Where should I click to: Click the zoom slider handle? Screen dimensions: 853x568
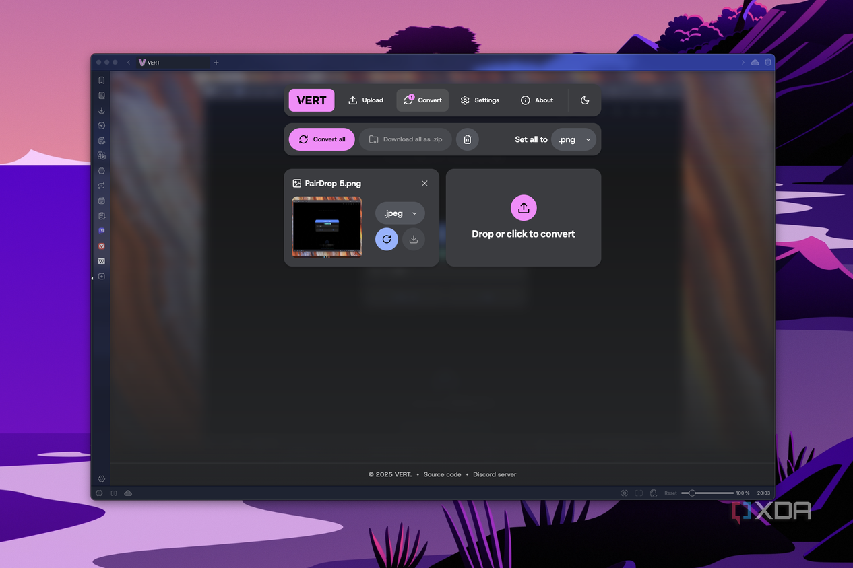coord(692,493)
